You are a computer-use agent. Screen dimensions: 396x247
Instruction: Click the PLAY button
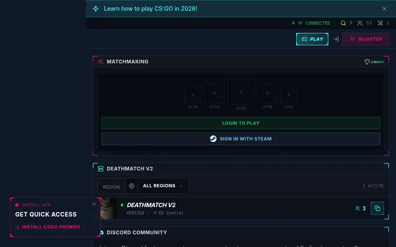pyautogui.click(x=312, y=39)
